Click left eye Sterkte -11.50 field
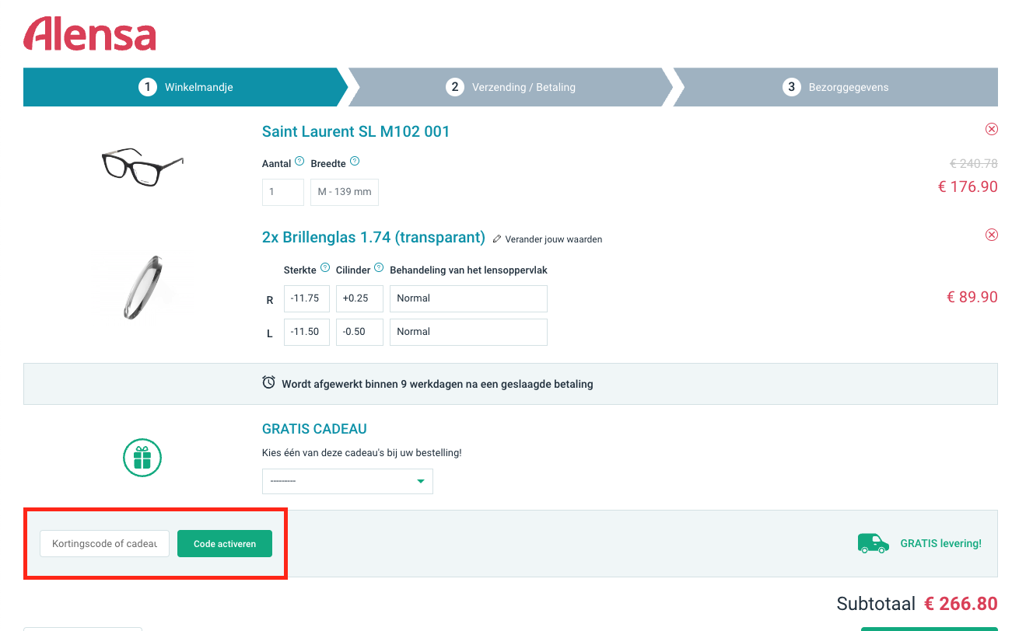Viewport: 1019px width, 631px height. pos(306,332)
